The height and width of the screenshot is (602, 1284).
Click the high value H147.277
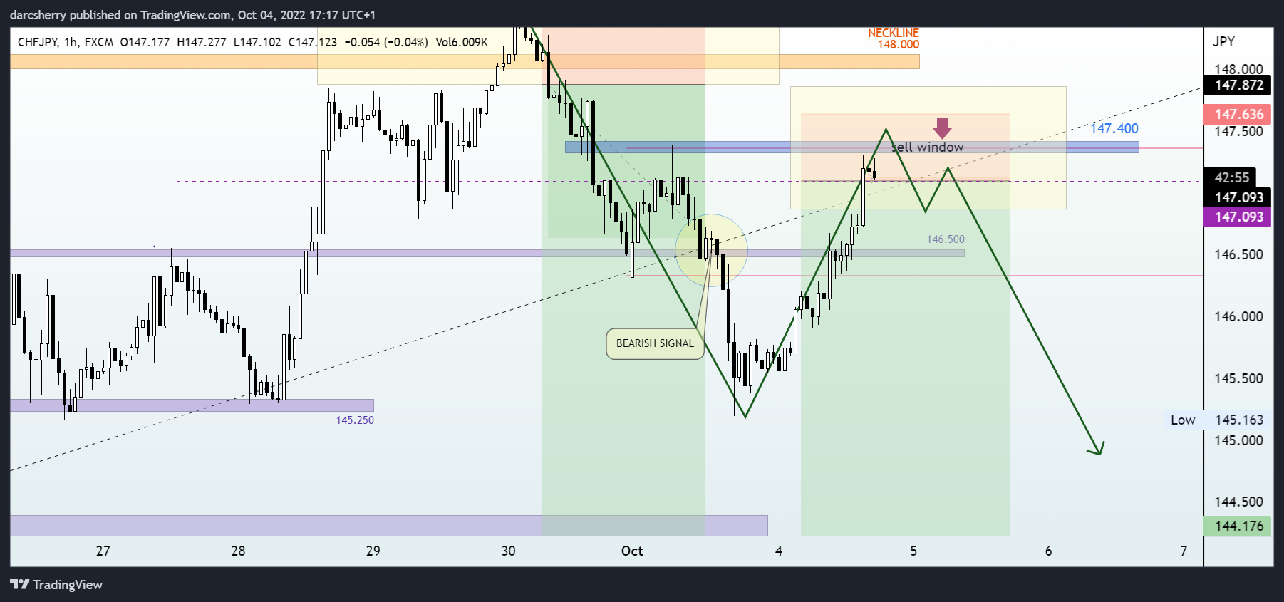click(202, 42)
